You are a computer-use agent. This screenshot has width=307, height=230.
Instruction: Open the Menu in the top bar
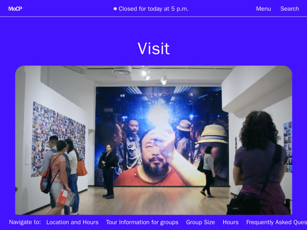click(x=263, y=9)
